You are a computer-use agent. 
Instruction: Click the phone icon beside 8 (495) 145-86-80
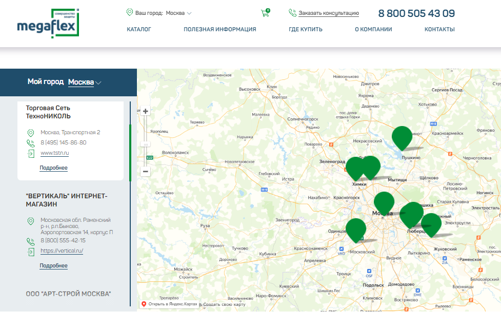pyautogui.click(x=31, y=143)
